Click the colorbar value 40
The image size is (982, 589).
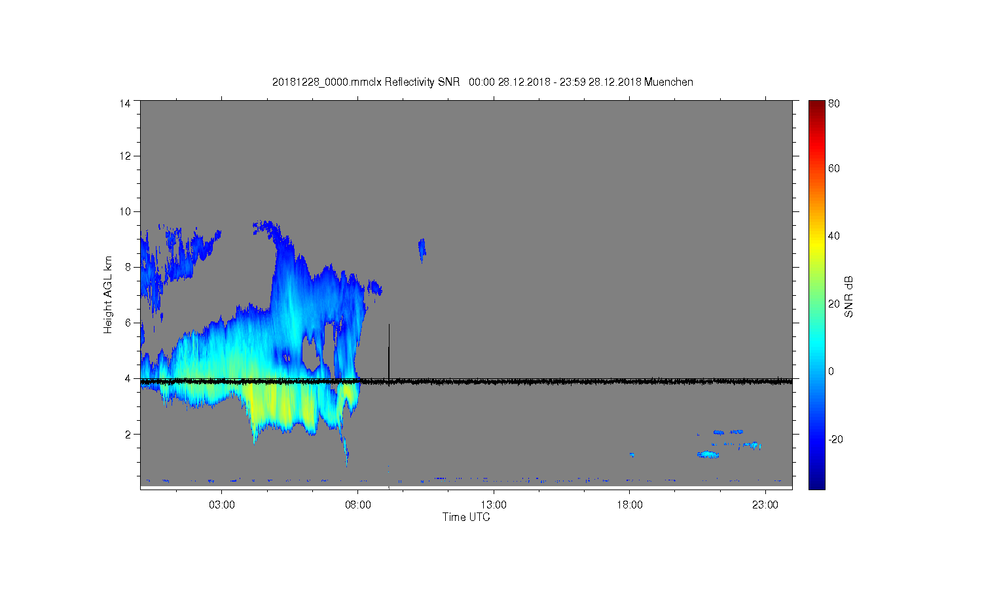click(x=834, y=236)
